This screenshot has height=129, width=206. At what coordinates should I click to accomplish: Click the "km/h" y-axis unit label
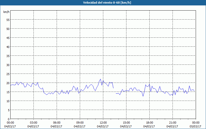6,12
